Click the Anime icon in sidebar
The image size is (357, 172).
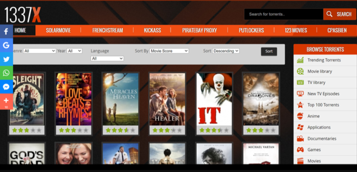(300, 116)
